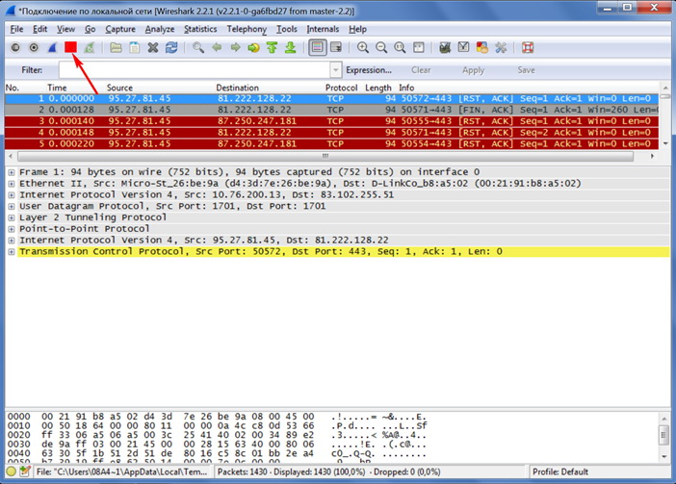Screen dimensions: 676x484
Task: Stop the running capture with the red square
Action: tap(70, 47)
